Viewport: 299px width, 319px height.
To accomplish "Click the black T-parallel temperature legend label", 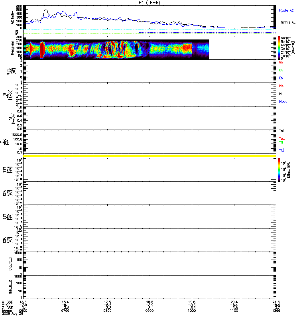I will click(282, 131).
